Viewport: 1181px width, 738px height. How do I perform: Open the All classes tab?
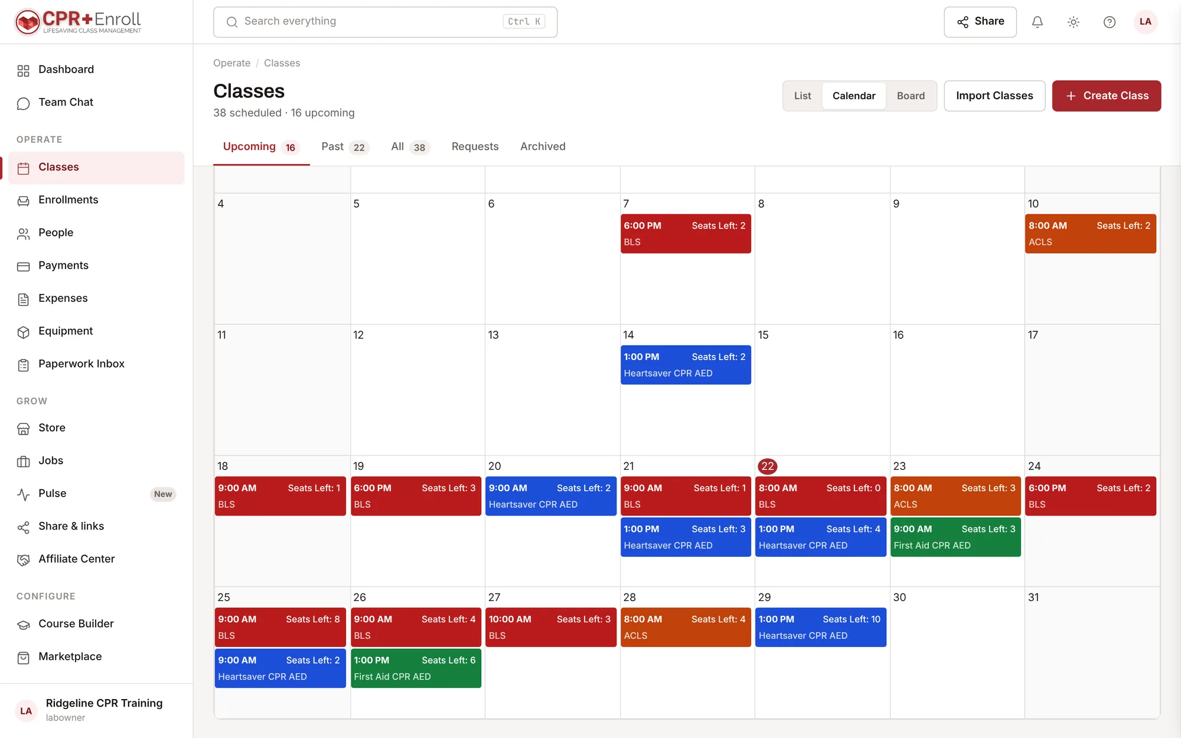(x=410, y=147)
